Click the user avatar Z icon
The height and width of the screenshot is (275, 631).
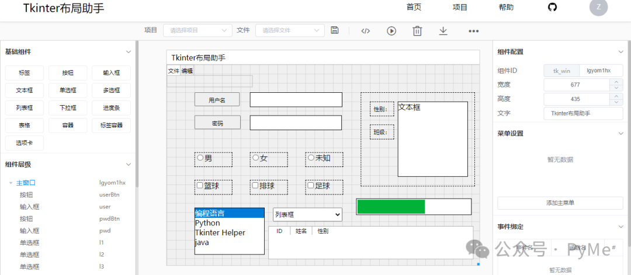tap(598, 8)
